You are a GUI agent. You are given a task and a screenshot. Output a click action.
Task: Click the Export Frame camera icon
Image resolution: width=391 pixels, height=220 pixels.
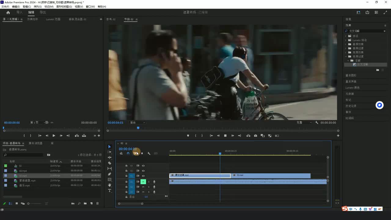(x=255, y=136)
